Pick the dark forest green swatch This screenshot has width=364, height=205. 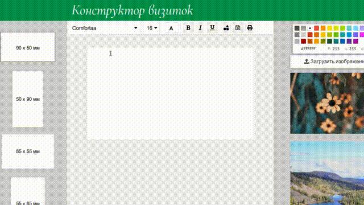(329, 41)
